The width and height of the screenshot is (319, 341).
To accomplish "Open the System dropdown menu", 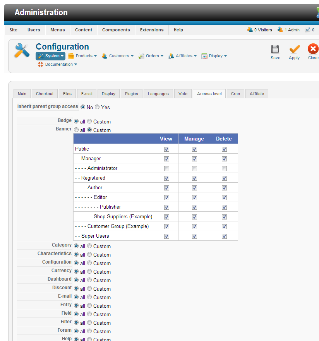I will (50, 56).
